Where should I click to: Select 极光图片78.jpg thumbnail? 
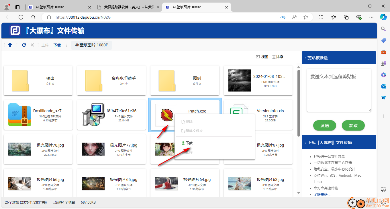pos(19,149)
